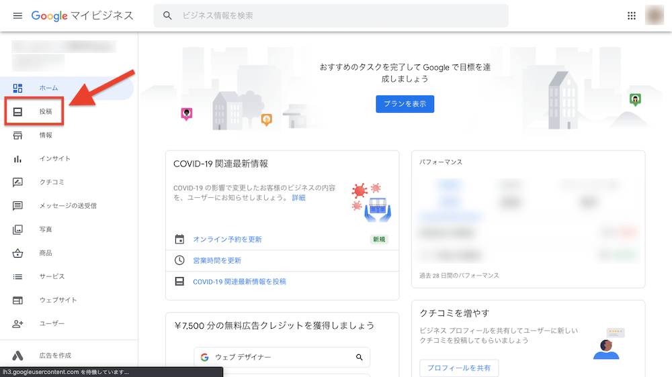Screen dimensions: 672x377
Task: Click the プランを表示 button
Action: coord(405,104)
